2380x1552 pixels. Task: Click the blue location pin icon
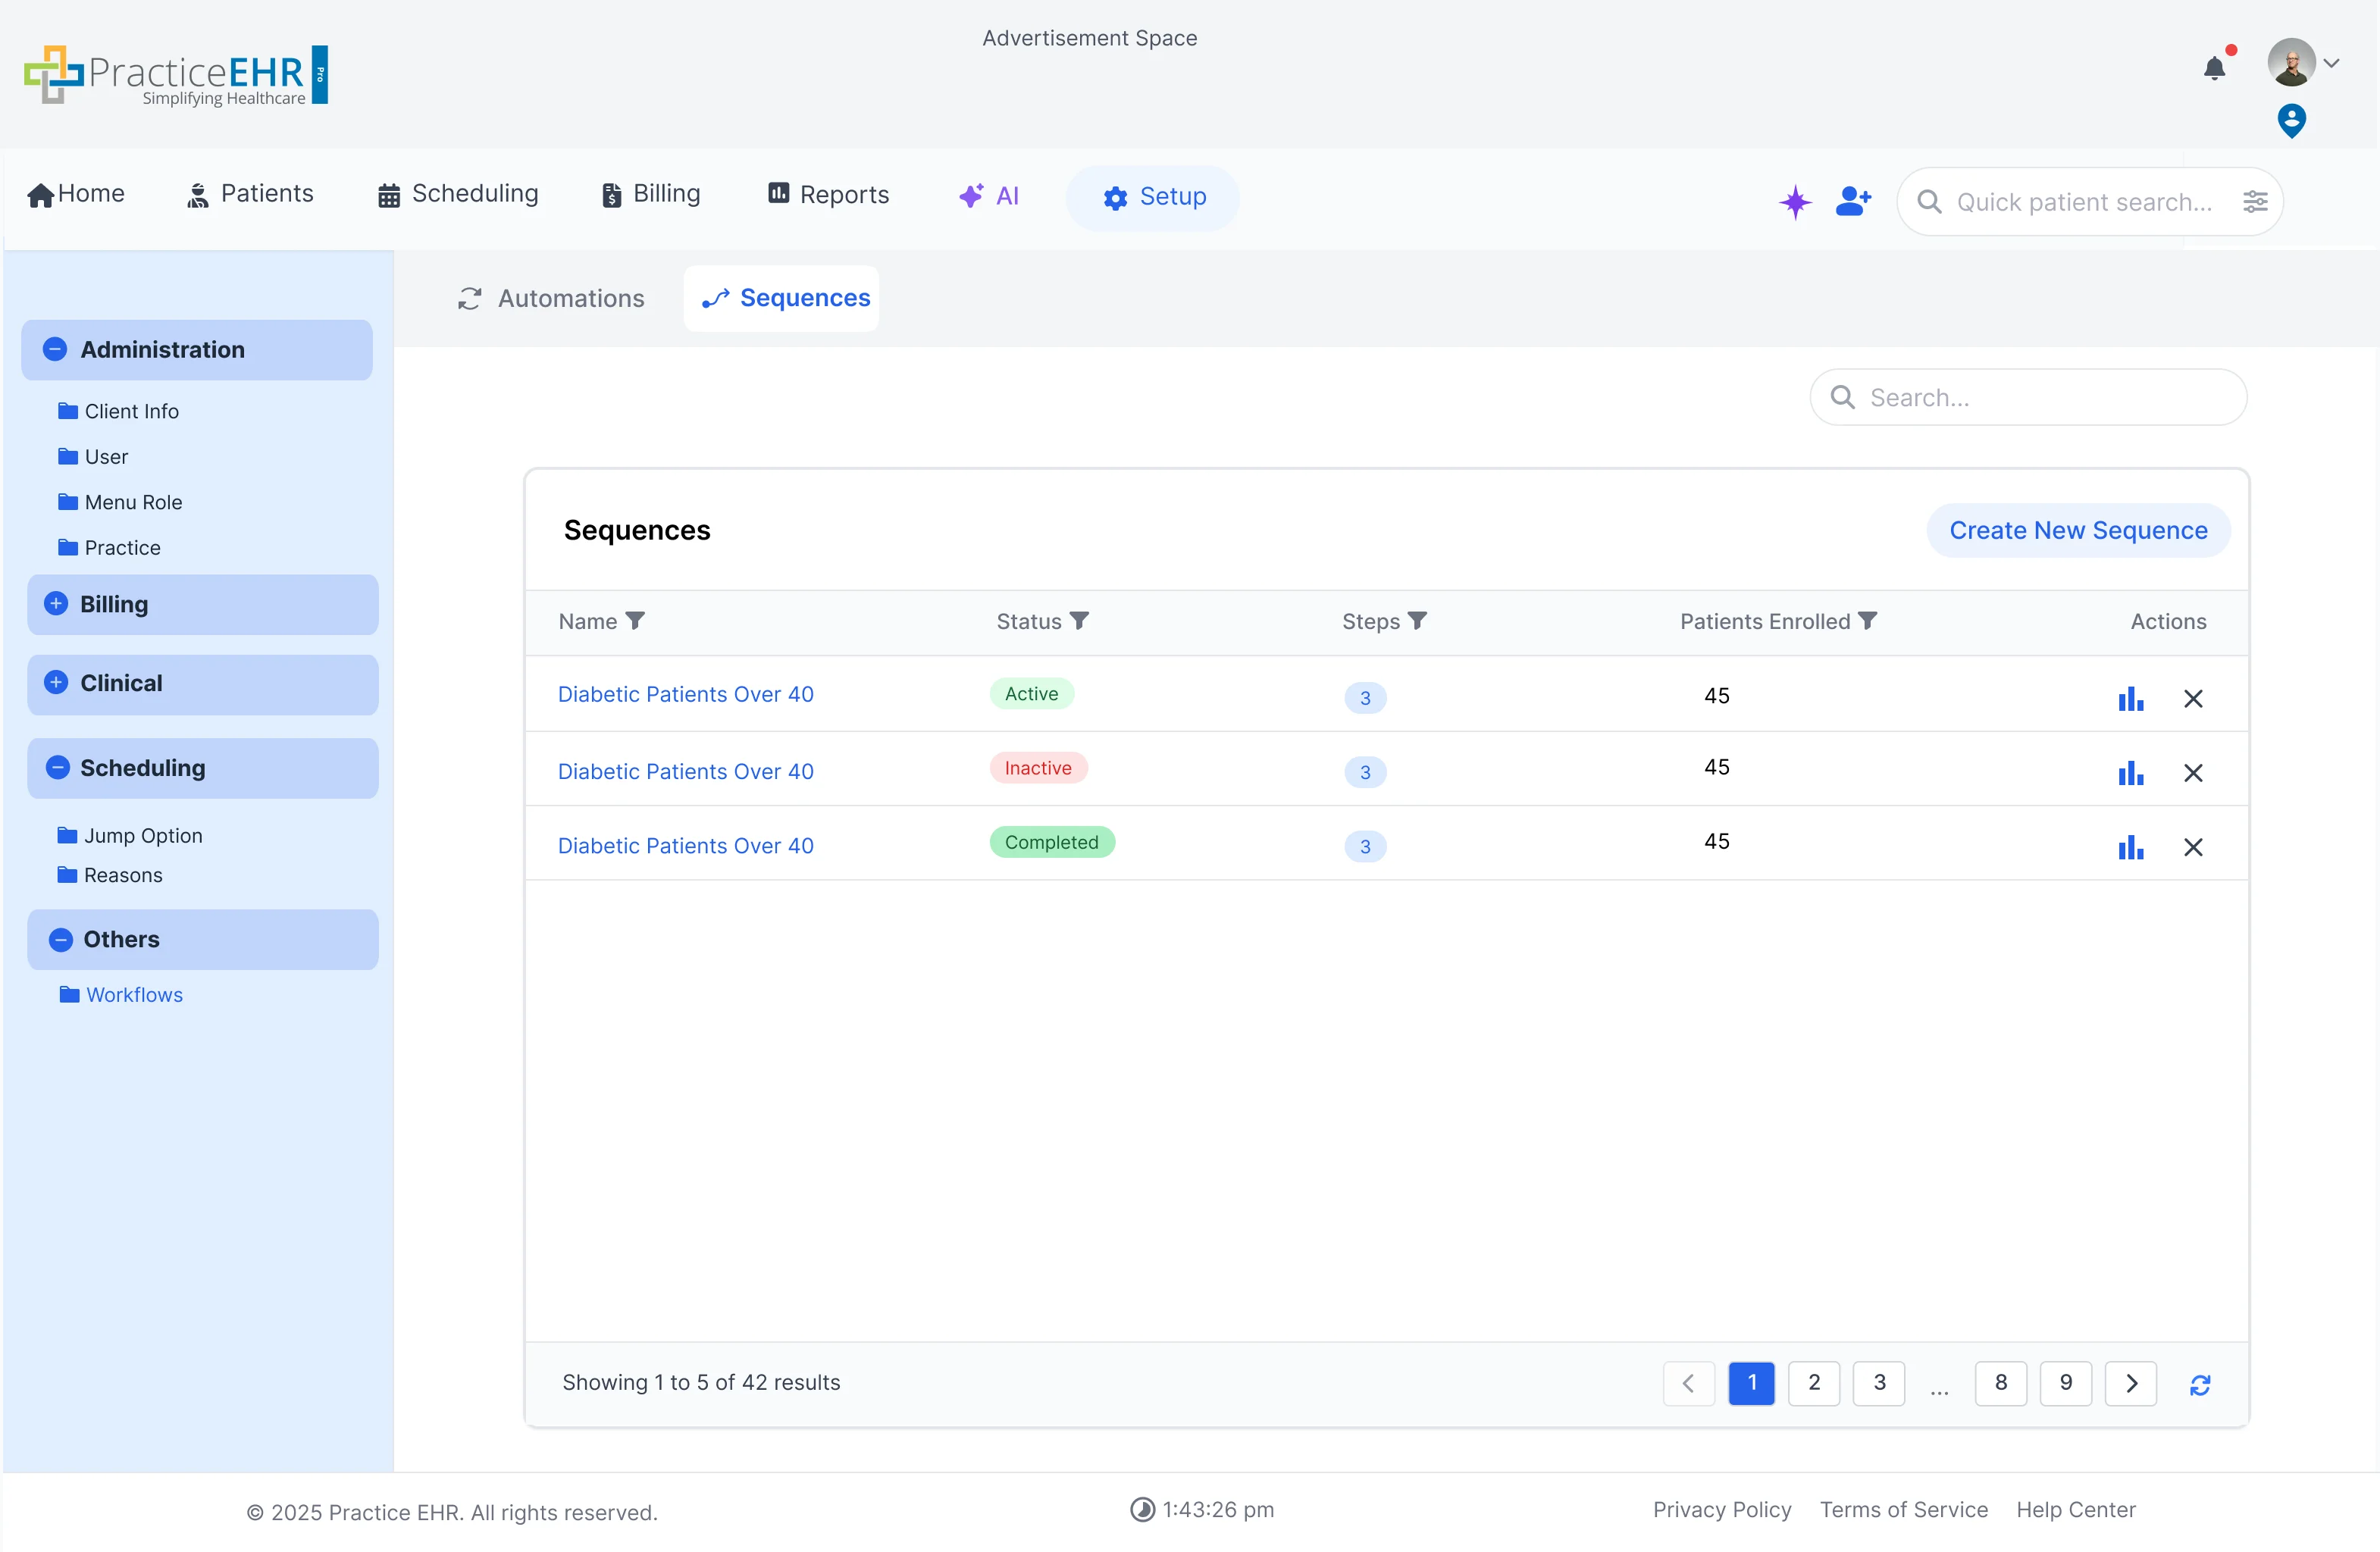click(x=2291, y=121)
